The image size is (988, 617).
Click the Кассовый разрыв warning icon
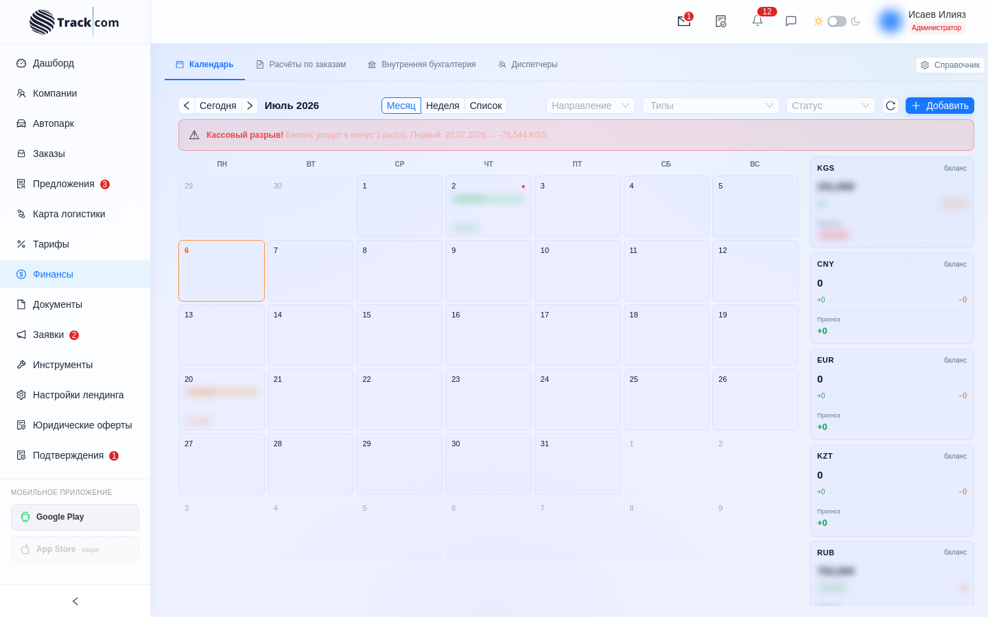pyautogui.click(x=194, y=135)
